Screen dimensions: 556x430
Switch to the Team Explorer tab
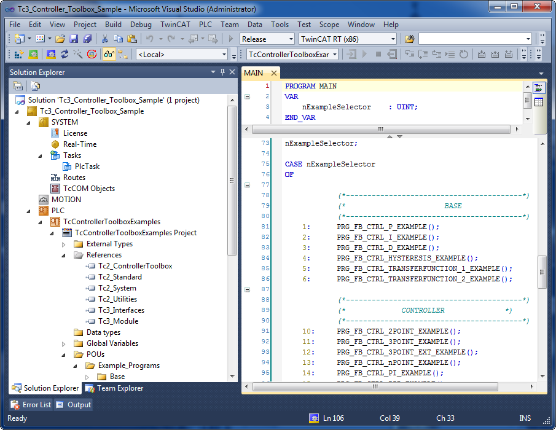[x=114, y=388]
